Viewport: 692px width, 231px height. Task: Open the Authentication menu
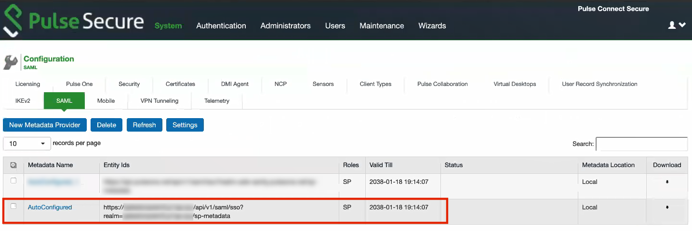221,26
